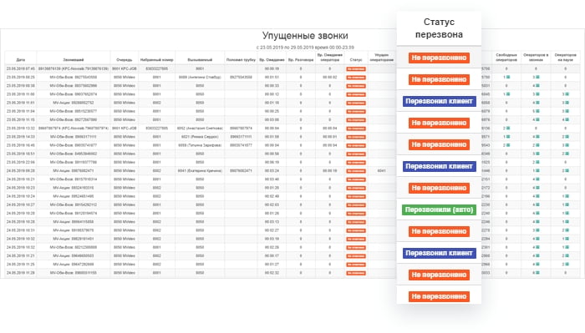The height and width of the screenshot is (333, 585).
Task: Open paused operators icon in 23.05.2019 16:51 row
Action: [567, 154]
